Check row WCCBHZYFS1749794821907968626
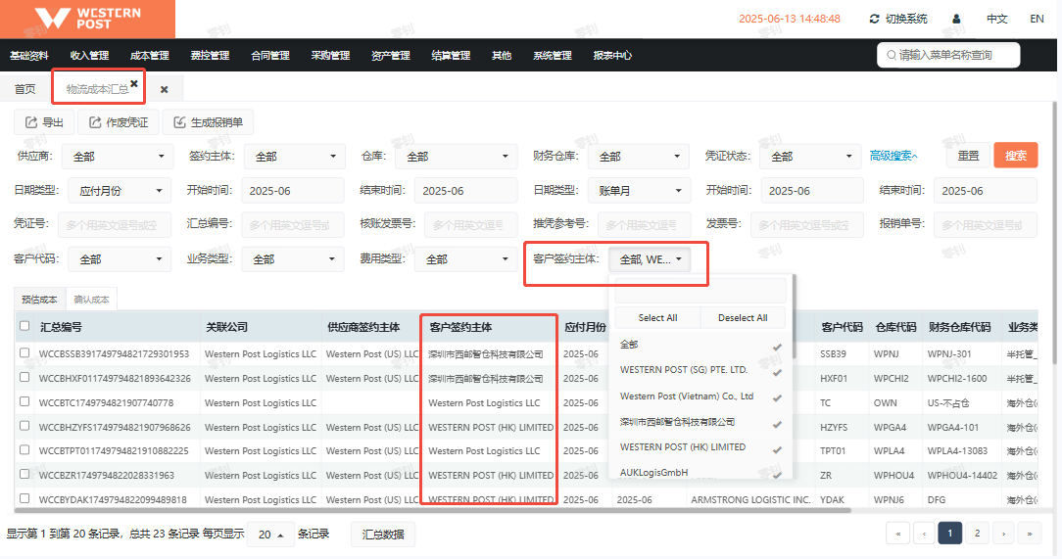The image size is (1062, 559). (25, 426)
